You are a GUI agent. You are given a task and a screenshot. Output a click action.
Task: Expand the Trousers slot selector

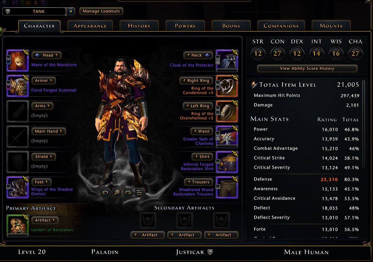coord(199,182)
